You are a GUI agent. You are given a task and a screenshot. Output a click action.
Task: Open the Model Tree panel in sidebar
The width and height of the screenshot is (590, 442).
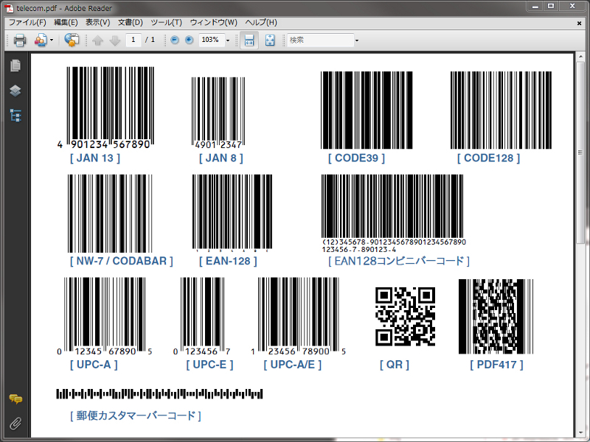pos(15,116)
